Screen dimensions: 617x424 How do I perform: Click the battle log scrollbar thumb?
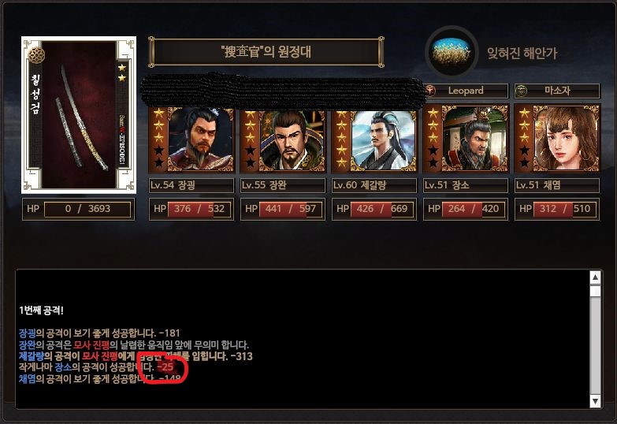click(596, 291)
